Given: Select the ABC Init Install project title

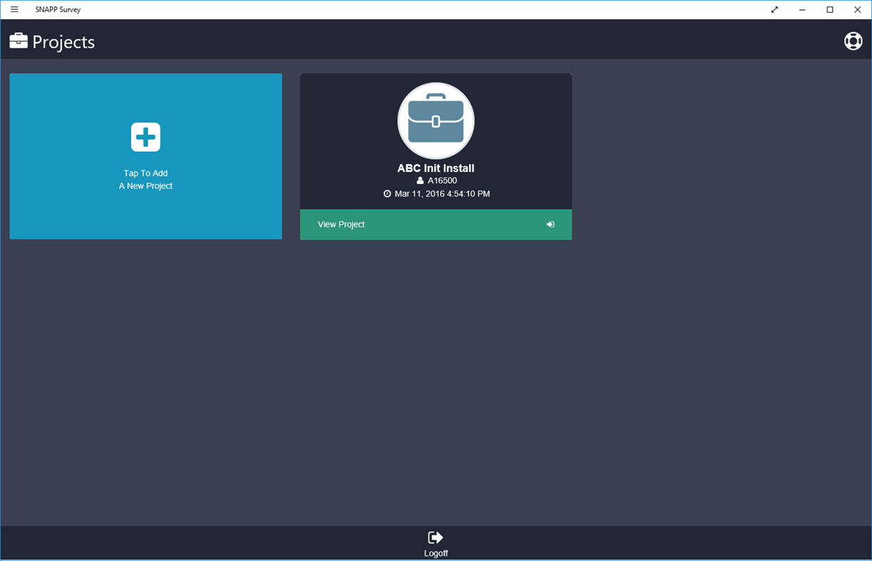Looking at the screenshot, I should [x=436, y=168].
